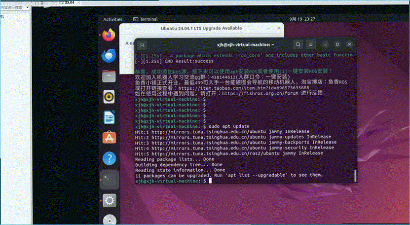Click the Terminal vertical scrollbar
Image resolution: width=410 pixels, height=225 pixels.
(355, 176)
